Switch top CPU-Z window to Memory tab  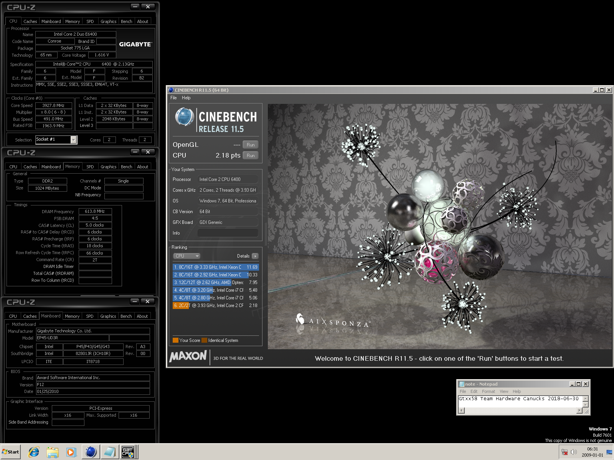73,21
